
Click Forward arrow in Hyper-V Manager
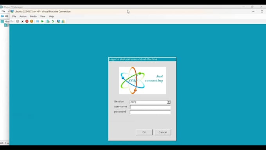[x=7, y=16]
